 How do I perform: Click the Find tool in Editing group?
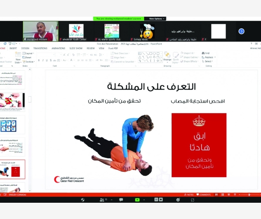207,53
